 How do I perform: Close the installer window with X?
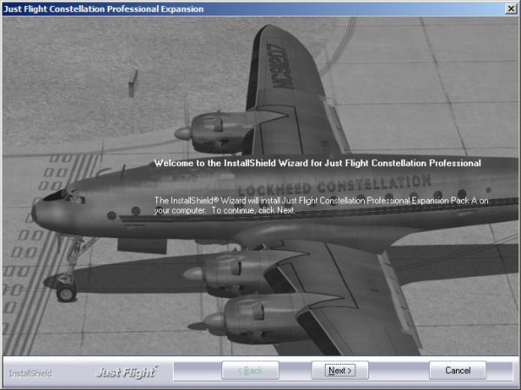[511, 9]
